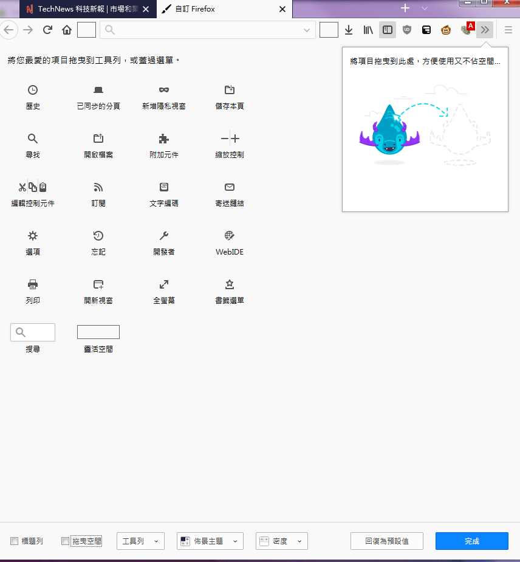Open the hamburger application menu
Viewport: 520px width, 562px height.
coord(508,30)
